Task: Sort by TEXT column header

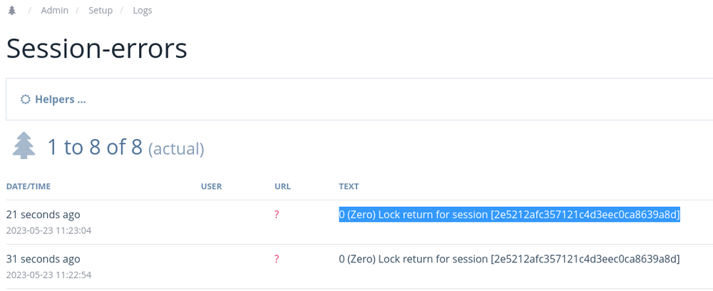Action: (x=349, y=186)
